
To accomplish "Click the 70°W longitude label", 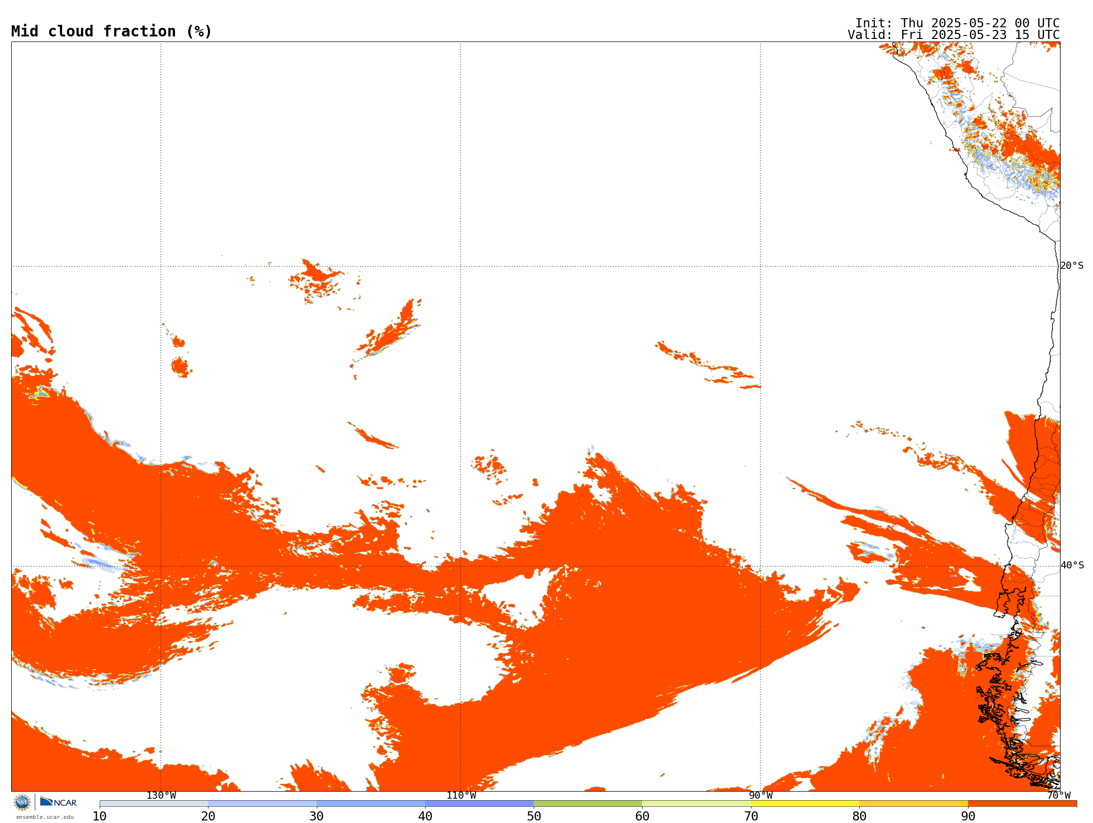I will [x=1059, y=796].
